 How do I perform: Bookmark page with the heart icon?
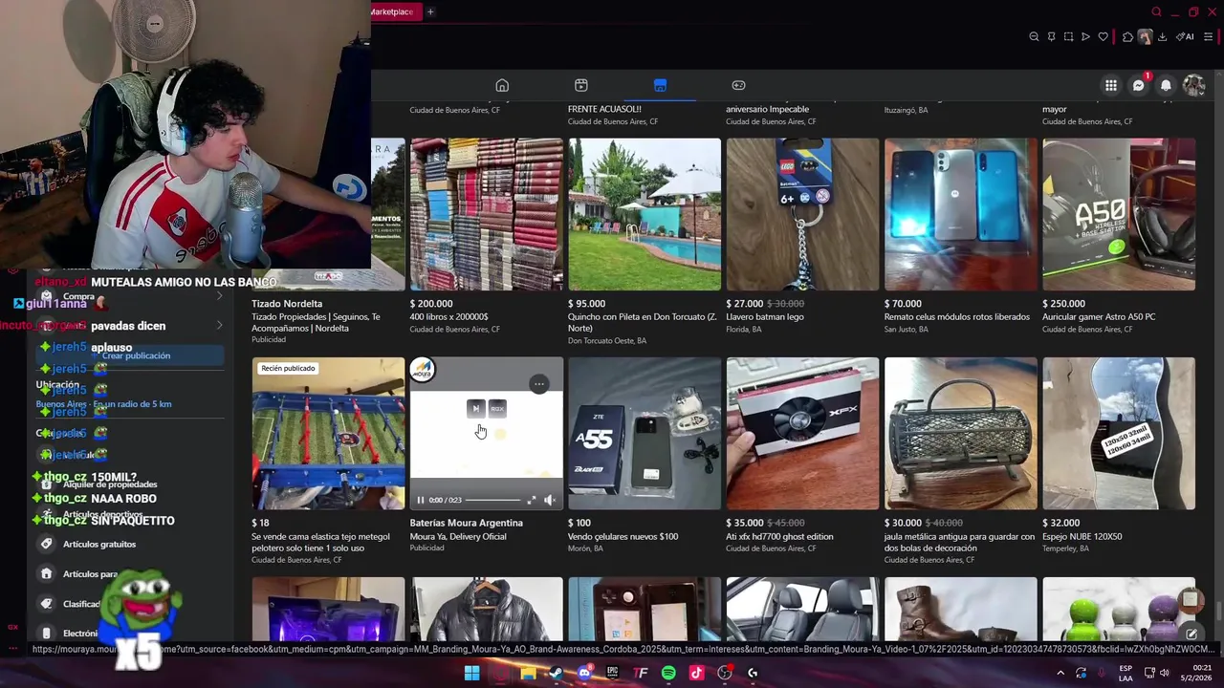(1103, 36)
